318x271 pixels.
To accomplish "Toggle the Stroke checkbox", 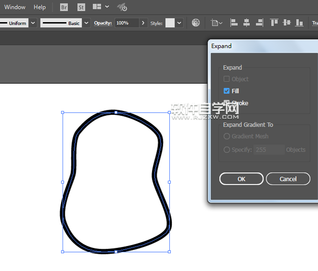I will coord(227,103).
